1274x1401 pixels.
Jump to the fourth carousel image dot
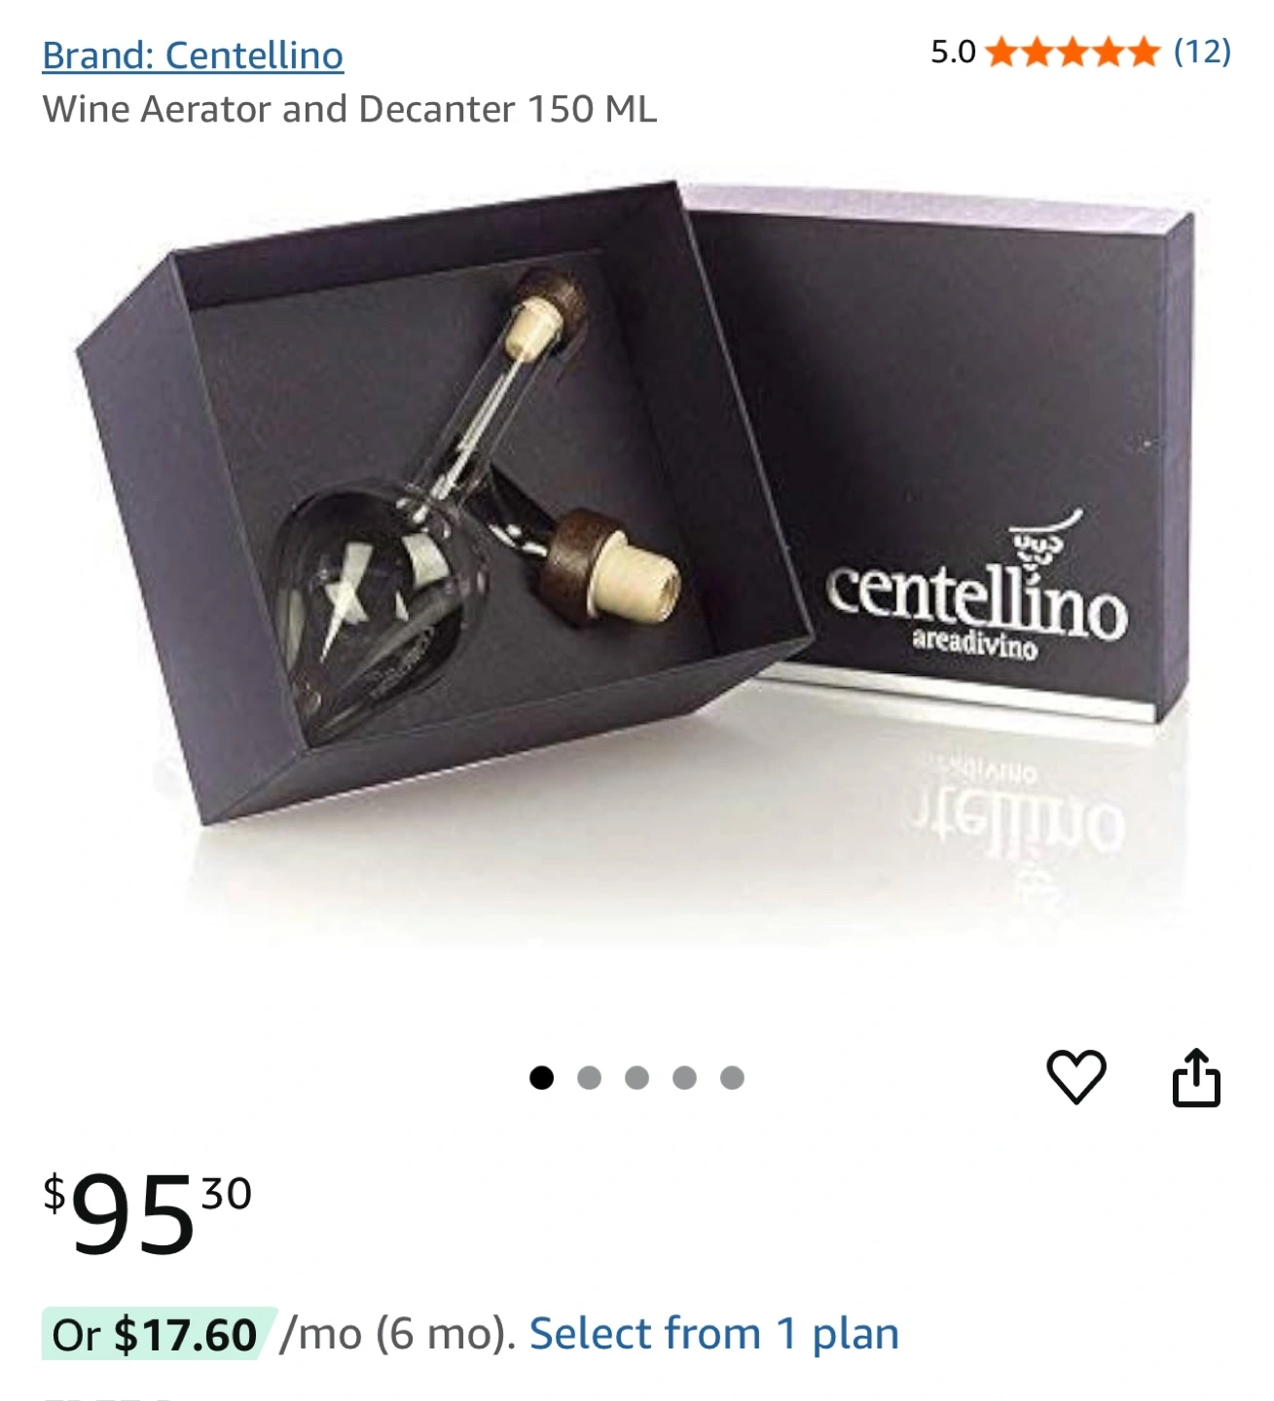click(684, 1078)
